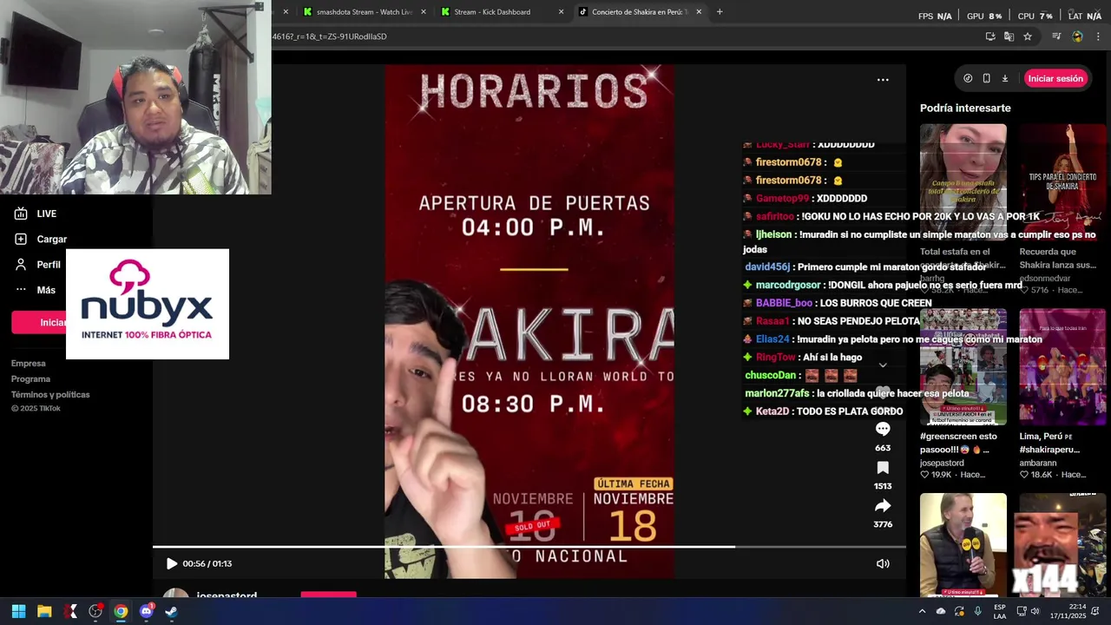Open the X144 meme video thumbnail

click(x=1062, y=545)
